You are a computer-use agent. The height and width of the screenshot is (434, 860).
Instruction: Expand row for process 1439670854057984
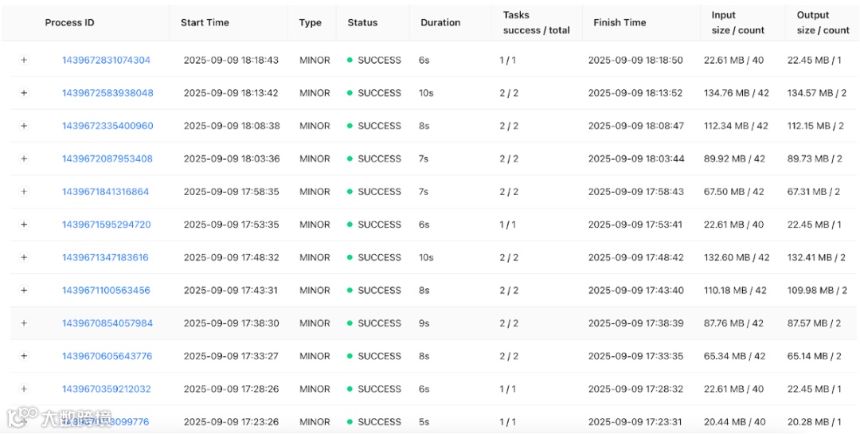pos(24,323)
